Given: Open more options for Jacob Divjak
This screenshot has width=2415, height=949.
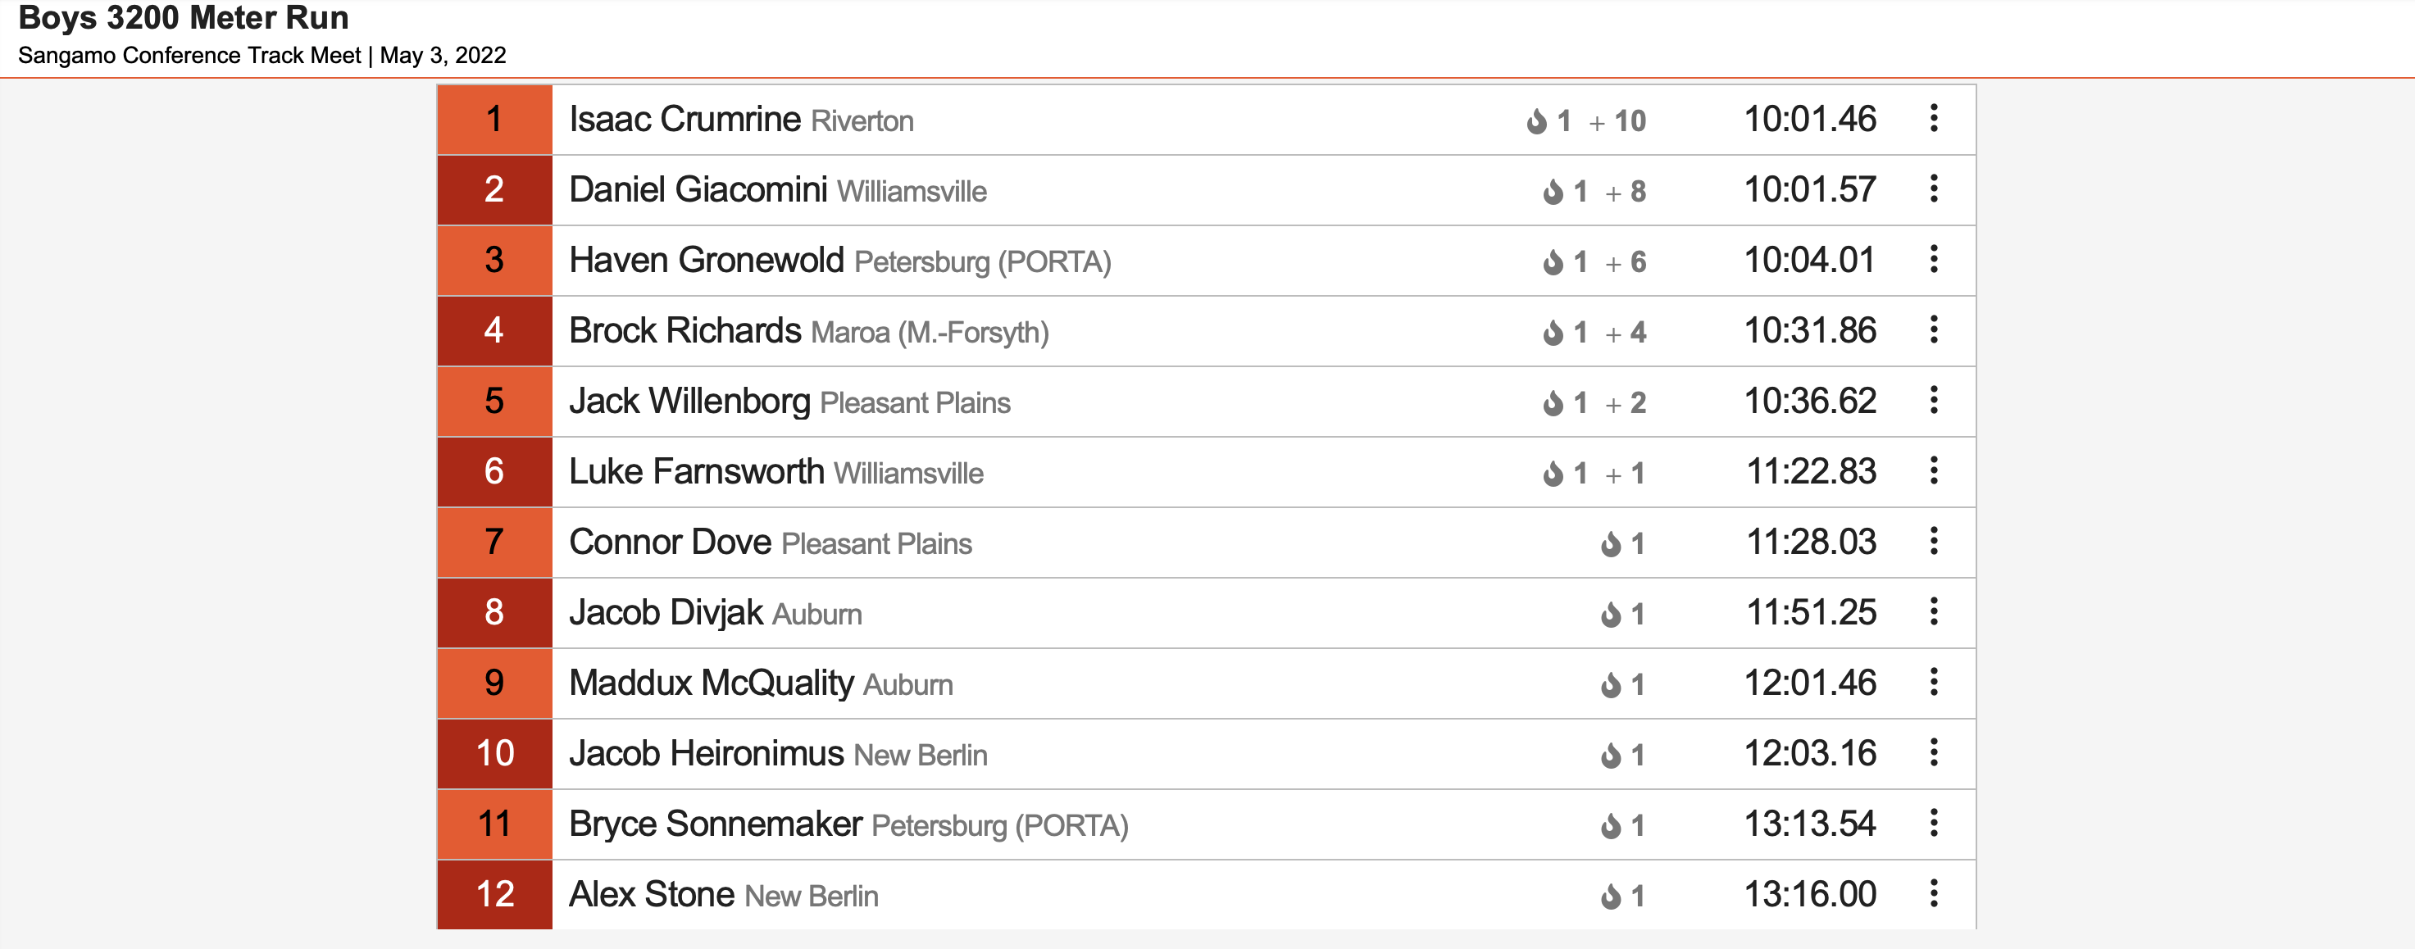Looking at the screenshot, I should point(1933,611).
